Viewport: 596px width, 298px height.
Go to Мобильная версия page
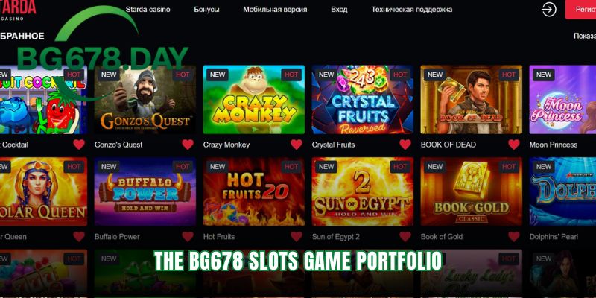coord(275,10)
